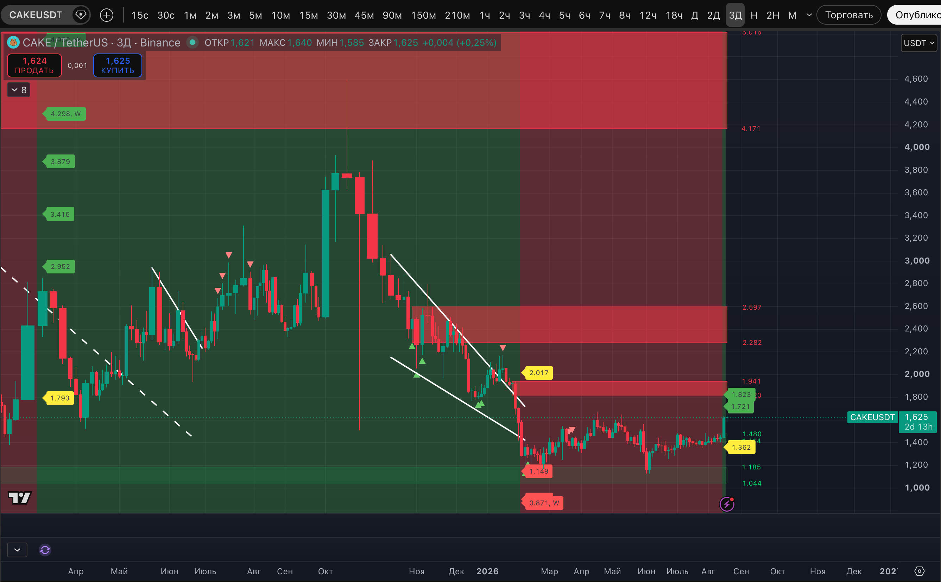Select the 2Н timeframe
The width and height of the screenshot is (941, 582).
773,15
